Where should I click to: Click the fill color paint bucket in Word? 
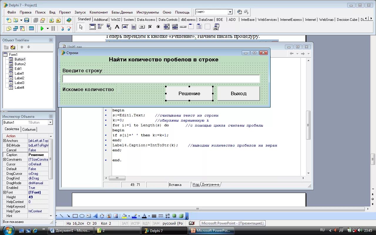tap(125, 216)
